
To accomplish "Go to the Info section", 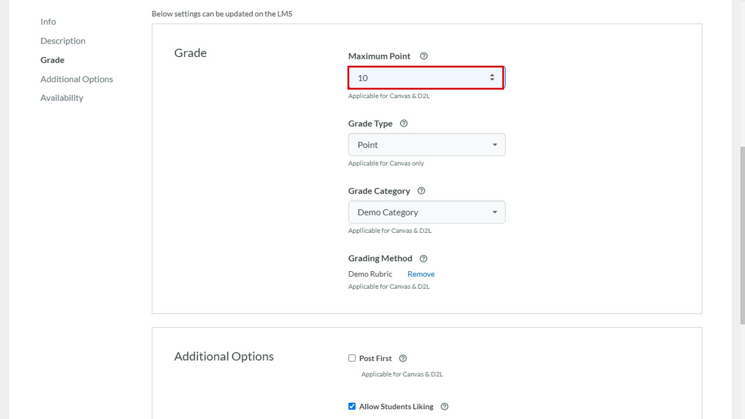I will 48,22.
